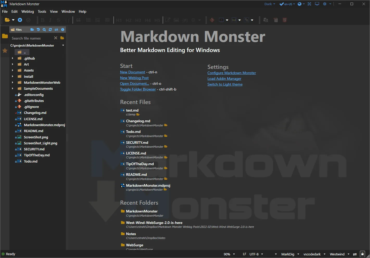Select the folder browser sidebar icon

pos(5,36)
